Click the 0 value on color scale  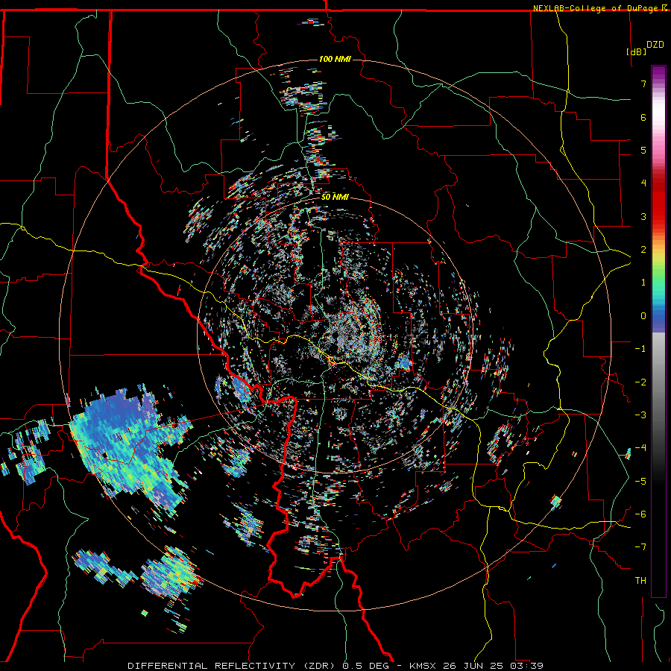click(643, 316)
